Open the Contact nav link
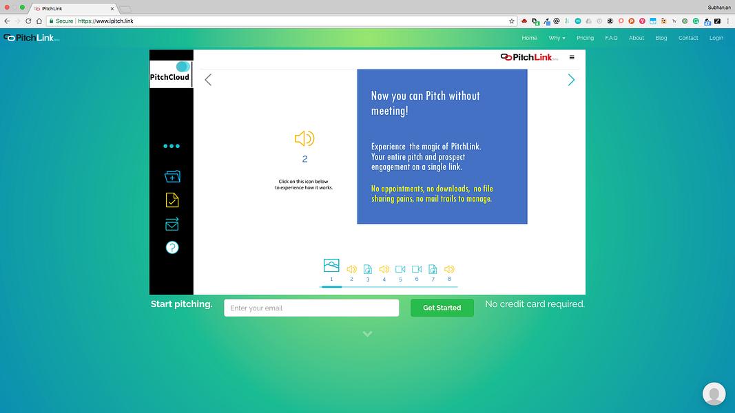Viewport: 735px width, 413px height. pos(688,38)
